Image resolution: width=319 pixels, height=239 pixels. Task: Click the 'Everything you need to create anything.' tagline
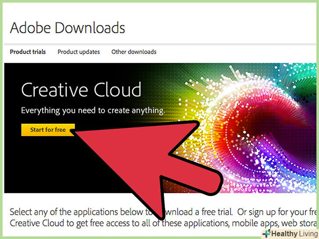(x=93, y=111)
